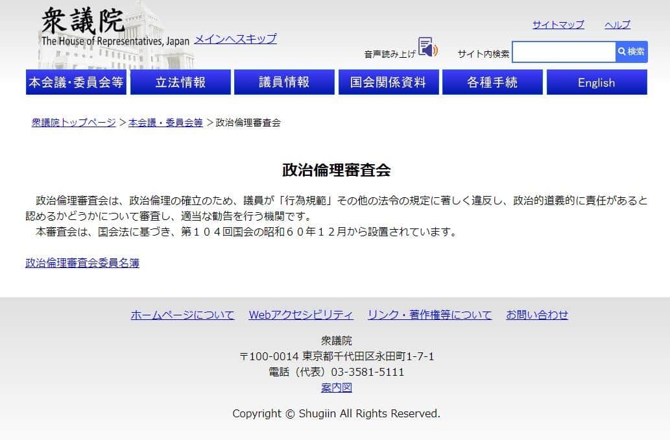The image size is (670, 440).
Task: Open the 各種手続 navigation menu
Action: tap(492, 82)
